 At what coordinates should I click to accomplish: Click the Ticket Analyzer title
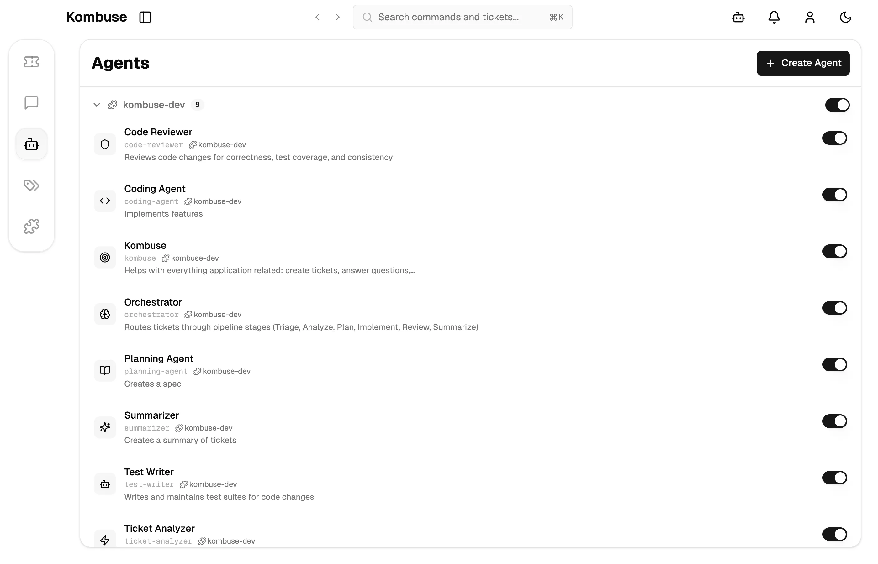coord(159,529)
